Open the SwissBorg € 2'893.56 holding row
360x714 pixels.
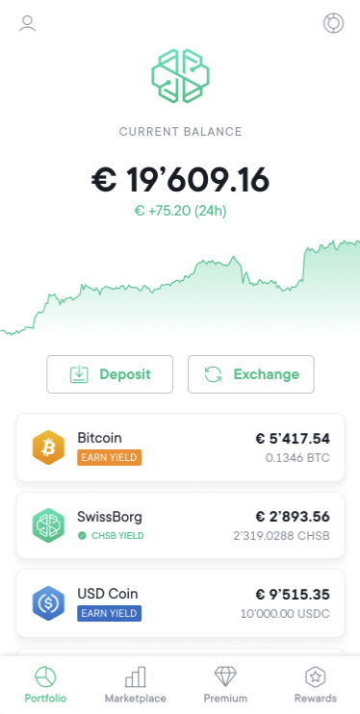click(x=180, y=525)
